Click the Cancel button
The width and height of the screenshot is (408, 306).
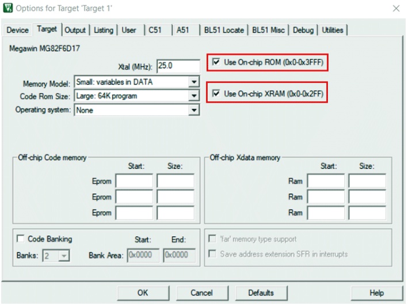(x=201, y=293)
